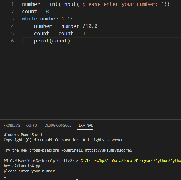Click line number 4 in the gutter
Screen dimensions: 181x180
coord(13,26)
